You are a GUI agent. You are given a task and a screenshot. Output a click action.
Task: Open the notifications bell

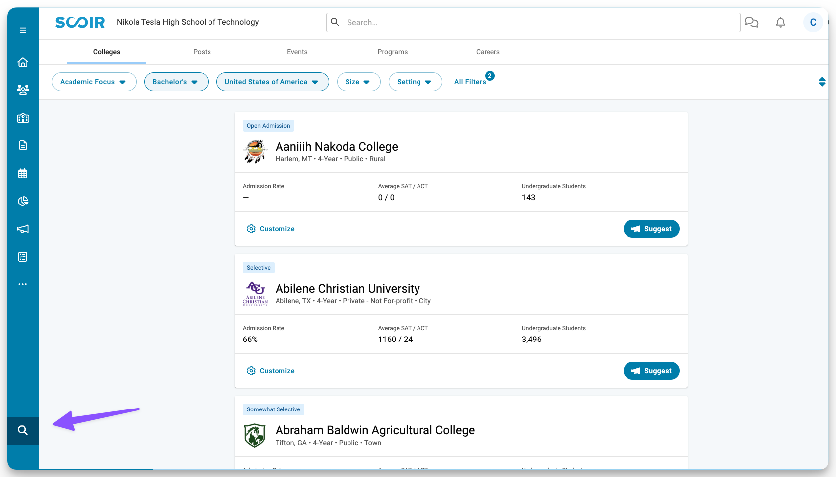(781, 22)
